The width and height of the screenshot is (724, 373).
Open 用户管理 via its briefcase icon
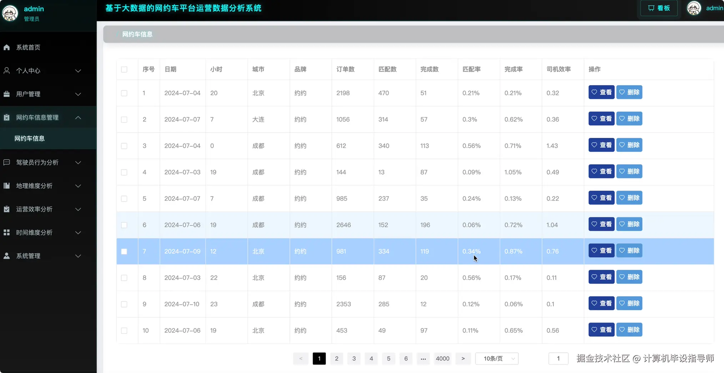7,94
